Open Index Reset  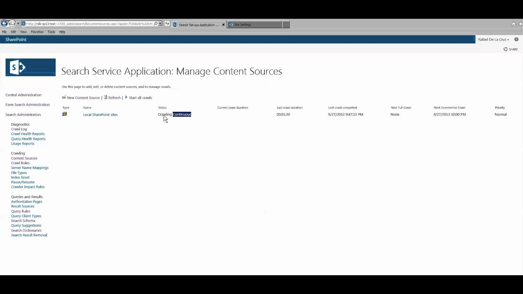tap(20, 178)
